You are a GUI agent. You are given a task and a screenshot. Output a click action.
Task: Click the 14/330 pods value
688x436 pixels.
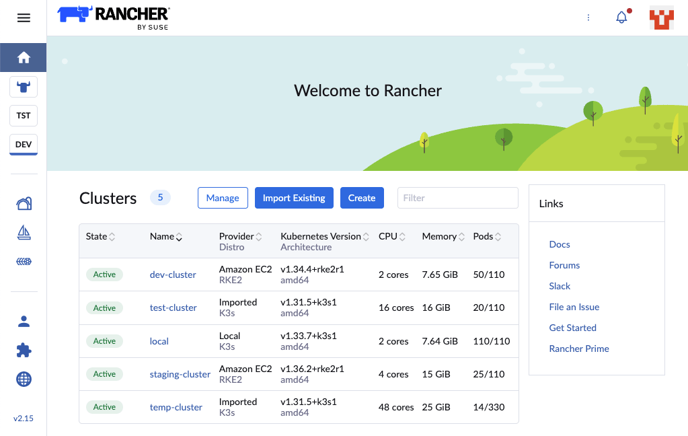[x=489, y=408]
